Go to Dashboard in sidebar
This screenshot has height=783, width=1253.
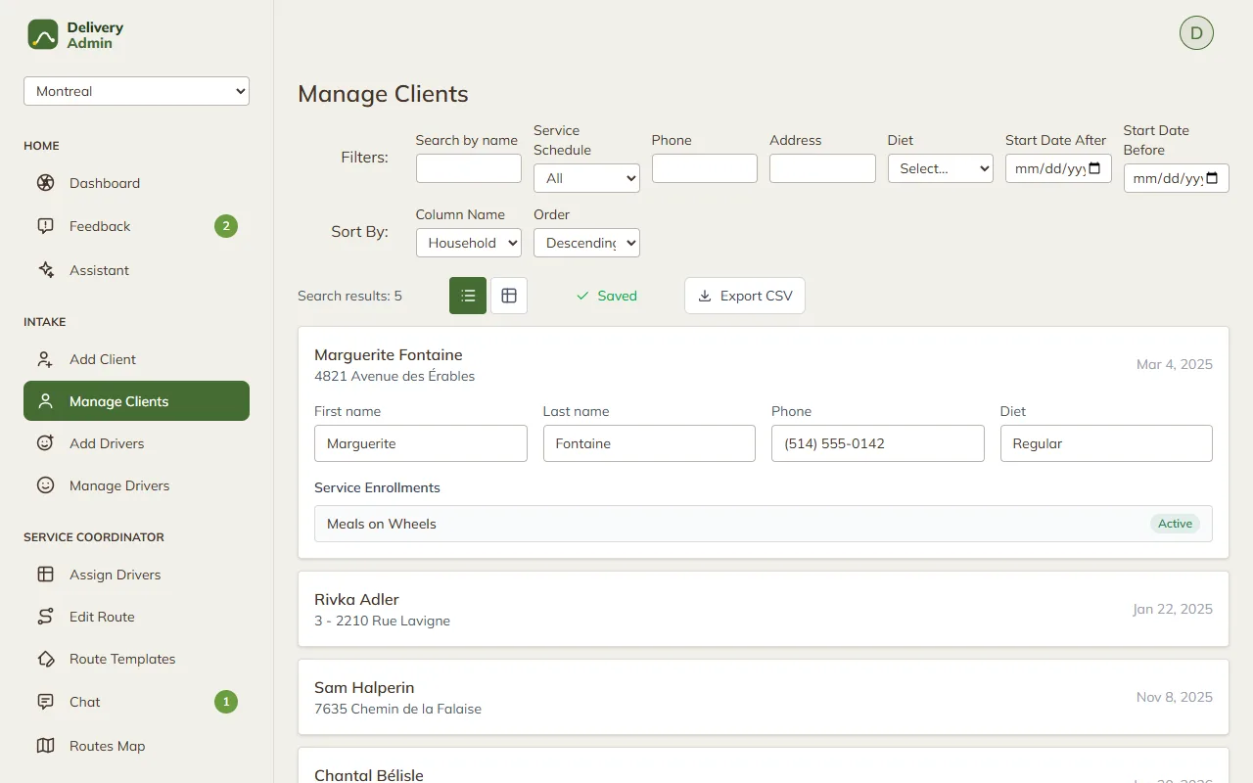[x=137, y=183]
